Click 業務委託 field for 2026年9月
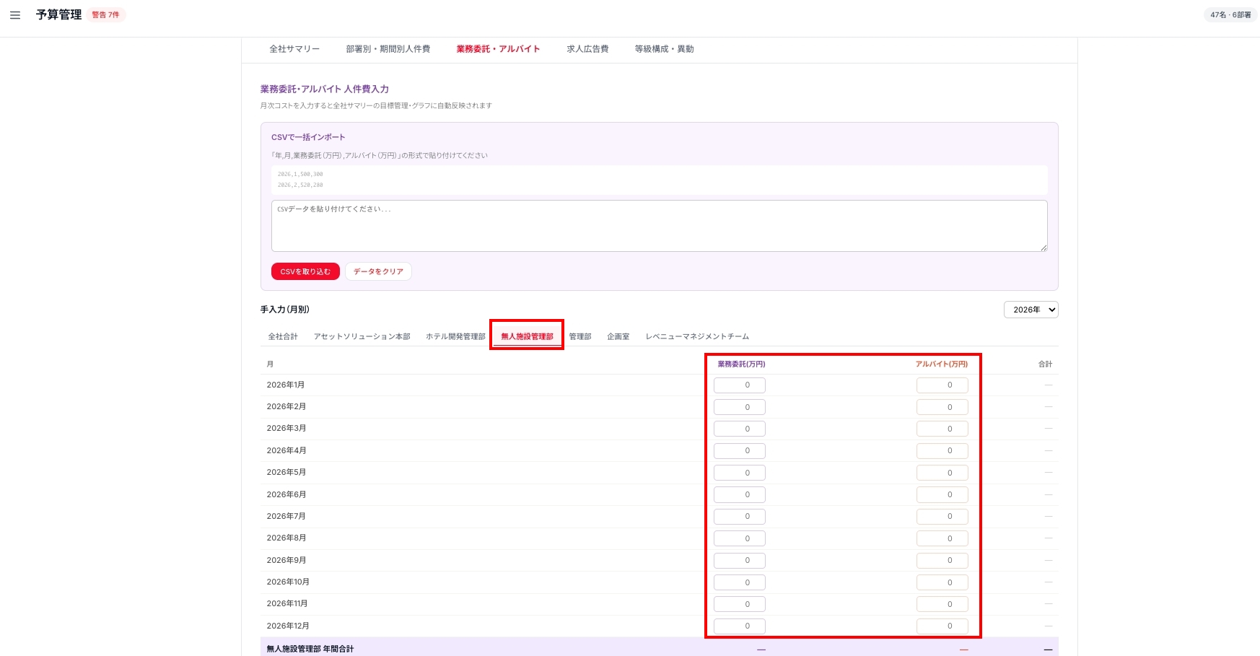Image resolution: width=1260 pixels, height=656 pixels. tap(740, 561)
